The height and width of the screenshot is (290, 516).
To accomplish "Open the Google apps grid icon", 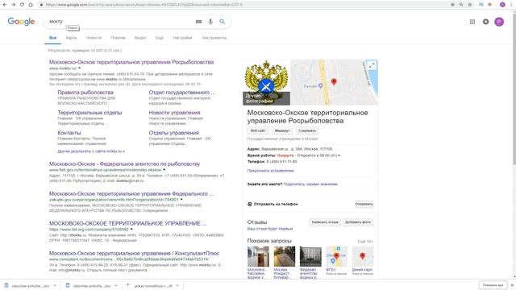I will (x=472, y=22).
